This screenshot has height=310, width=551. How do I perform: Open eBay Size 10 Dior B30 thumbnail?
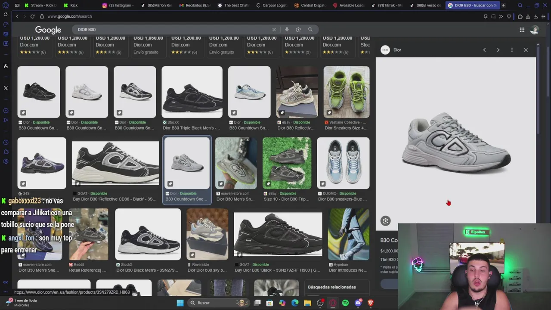tap(287, 163)
